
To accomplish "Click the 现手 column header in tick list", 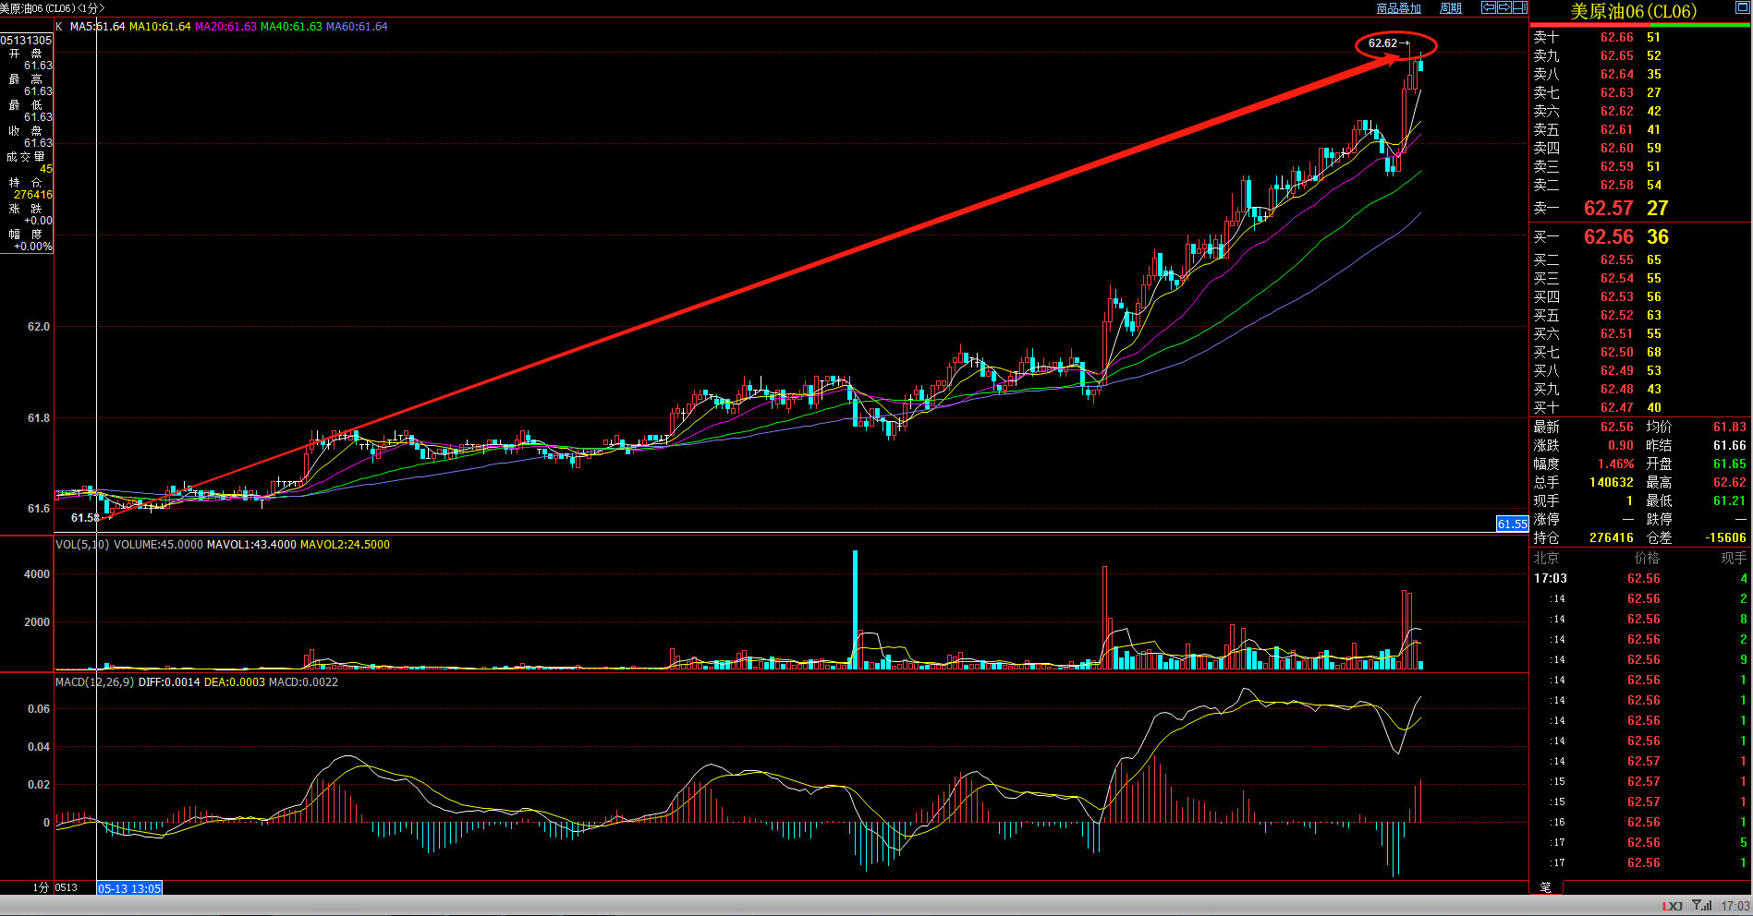I will [x=1734, y=559].
